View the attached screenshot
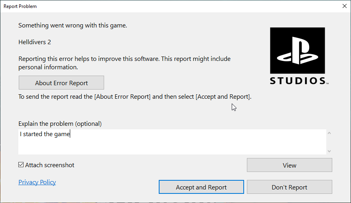 click(290, 165)
